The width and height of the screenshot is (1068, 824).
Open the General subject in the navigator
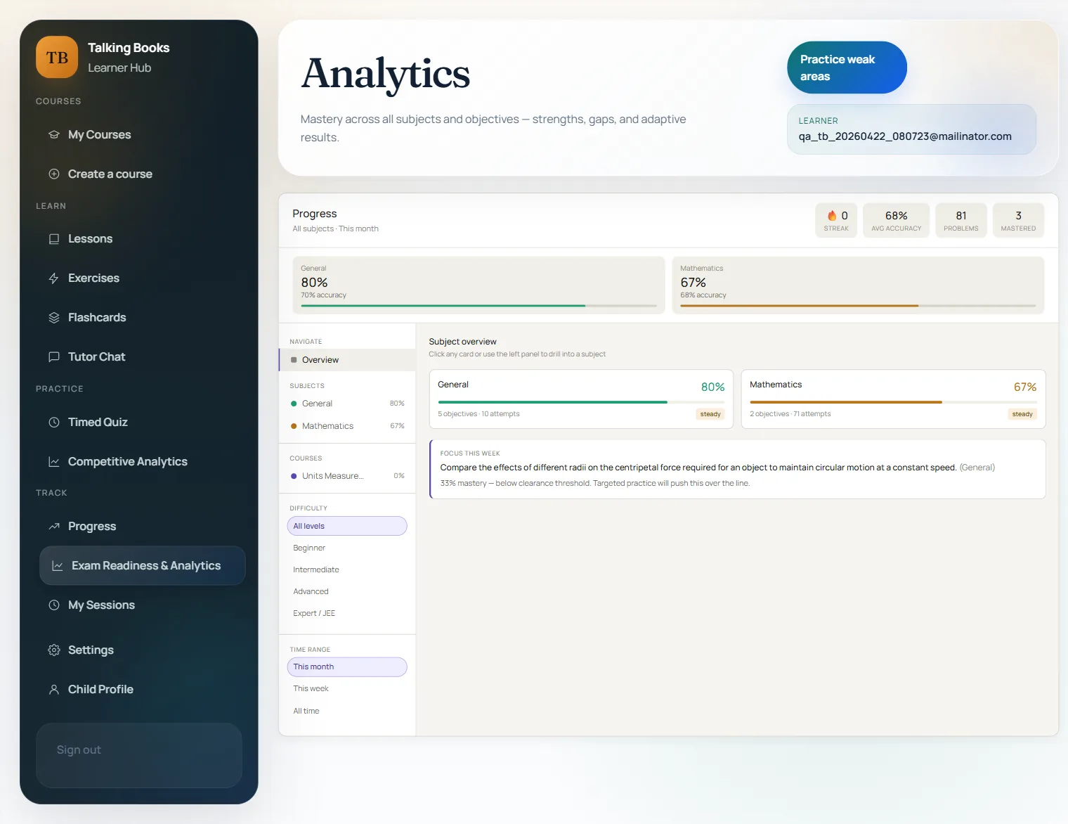click(x=347, y=404)
